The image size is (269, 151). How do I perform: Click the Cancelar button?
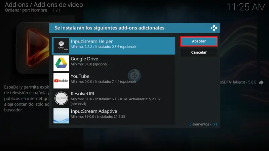pos(199,52)
